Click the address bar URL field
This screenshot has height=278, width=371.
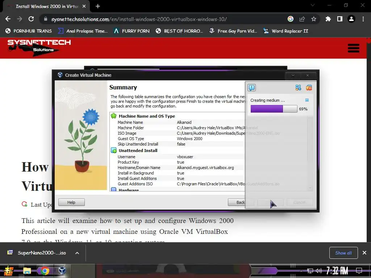(x=139, y=19)
